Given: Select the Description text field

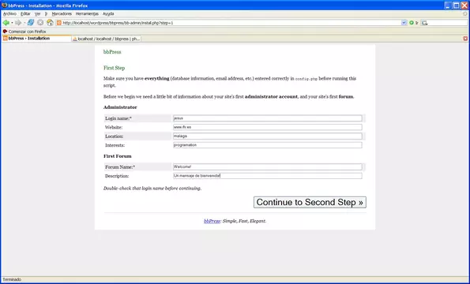Looking at the screenshot, I should pos(267,176).
